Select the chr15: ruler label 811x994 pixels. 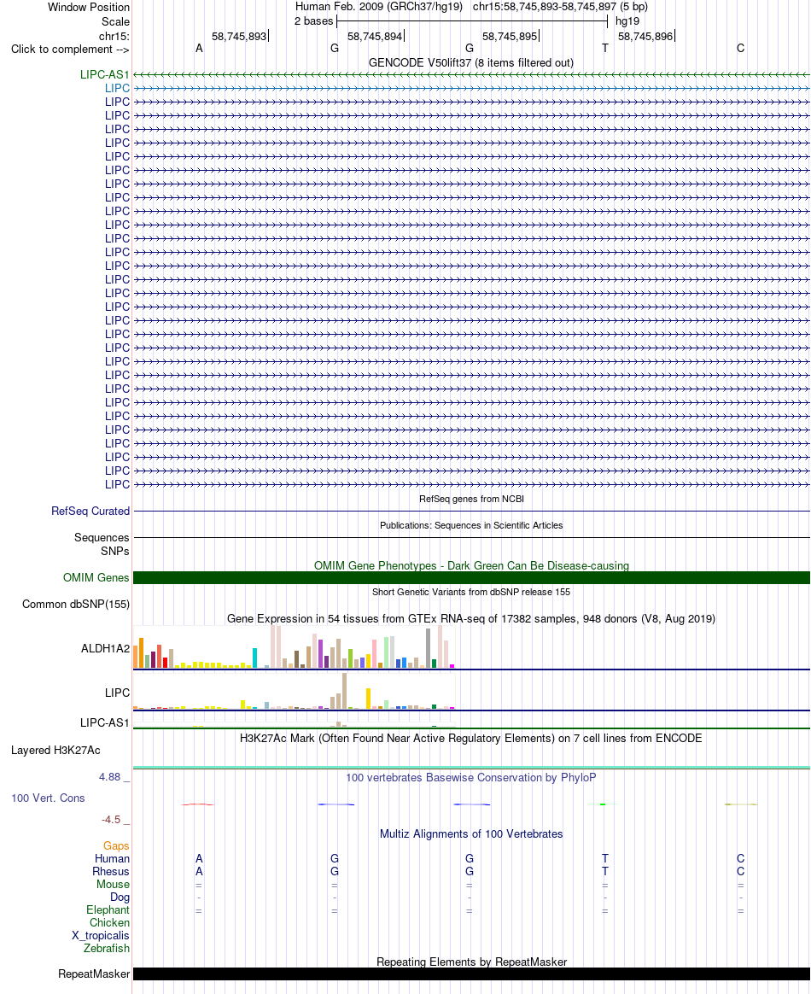[114, 36]
